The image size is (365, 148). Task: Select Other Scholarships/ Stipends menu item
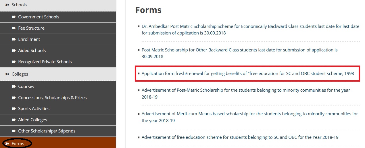[47, 131]
